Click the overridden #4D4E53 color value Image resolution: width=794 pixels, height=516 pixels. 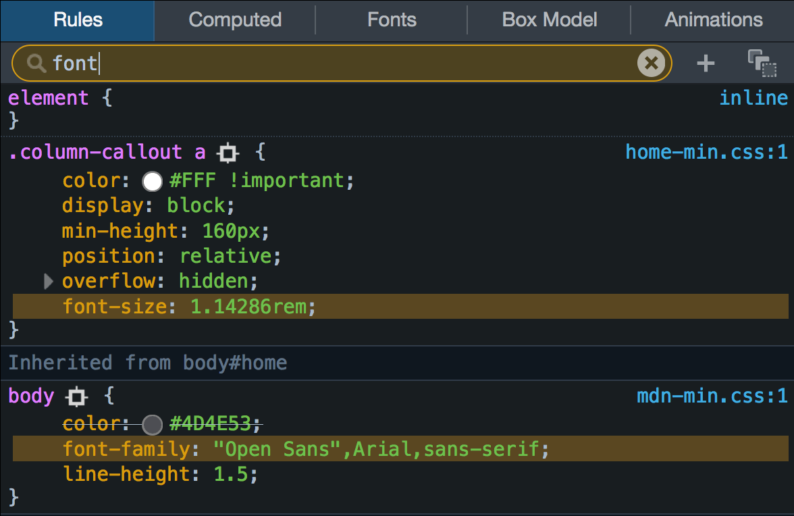[x=210, y=424]
